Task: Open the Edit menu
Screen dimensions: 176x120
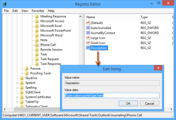Action: [15, 11]
